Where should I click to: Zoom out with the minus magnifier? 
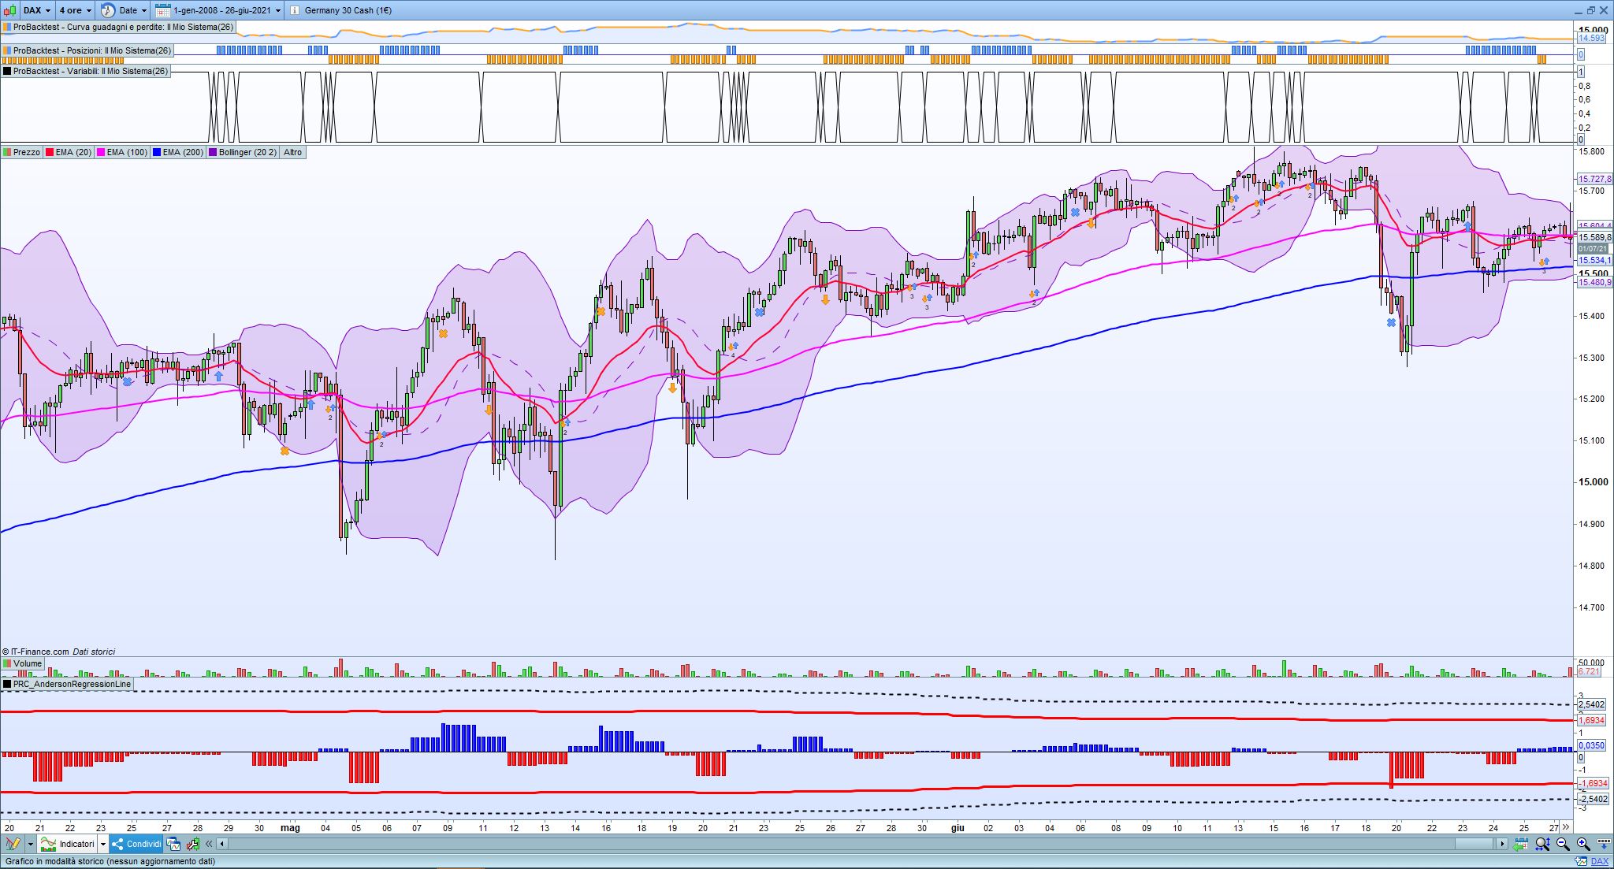[x=1563, y=844]
